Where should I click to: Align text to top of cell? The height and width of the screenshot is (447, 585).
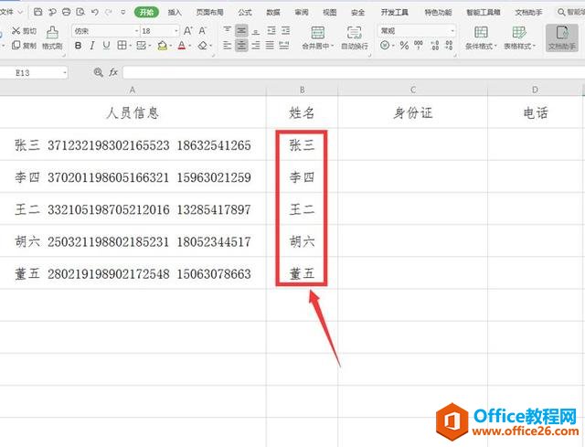pos(228,30)
